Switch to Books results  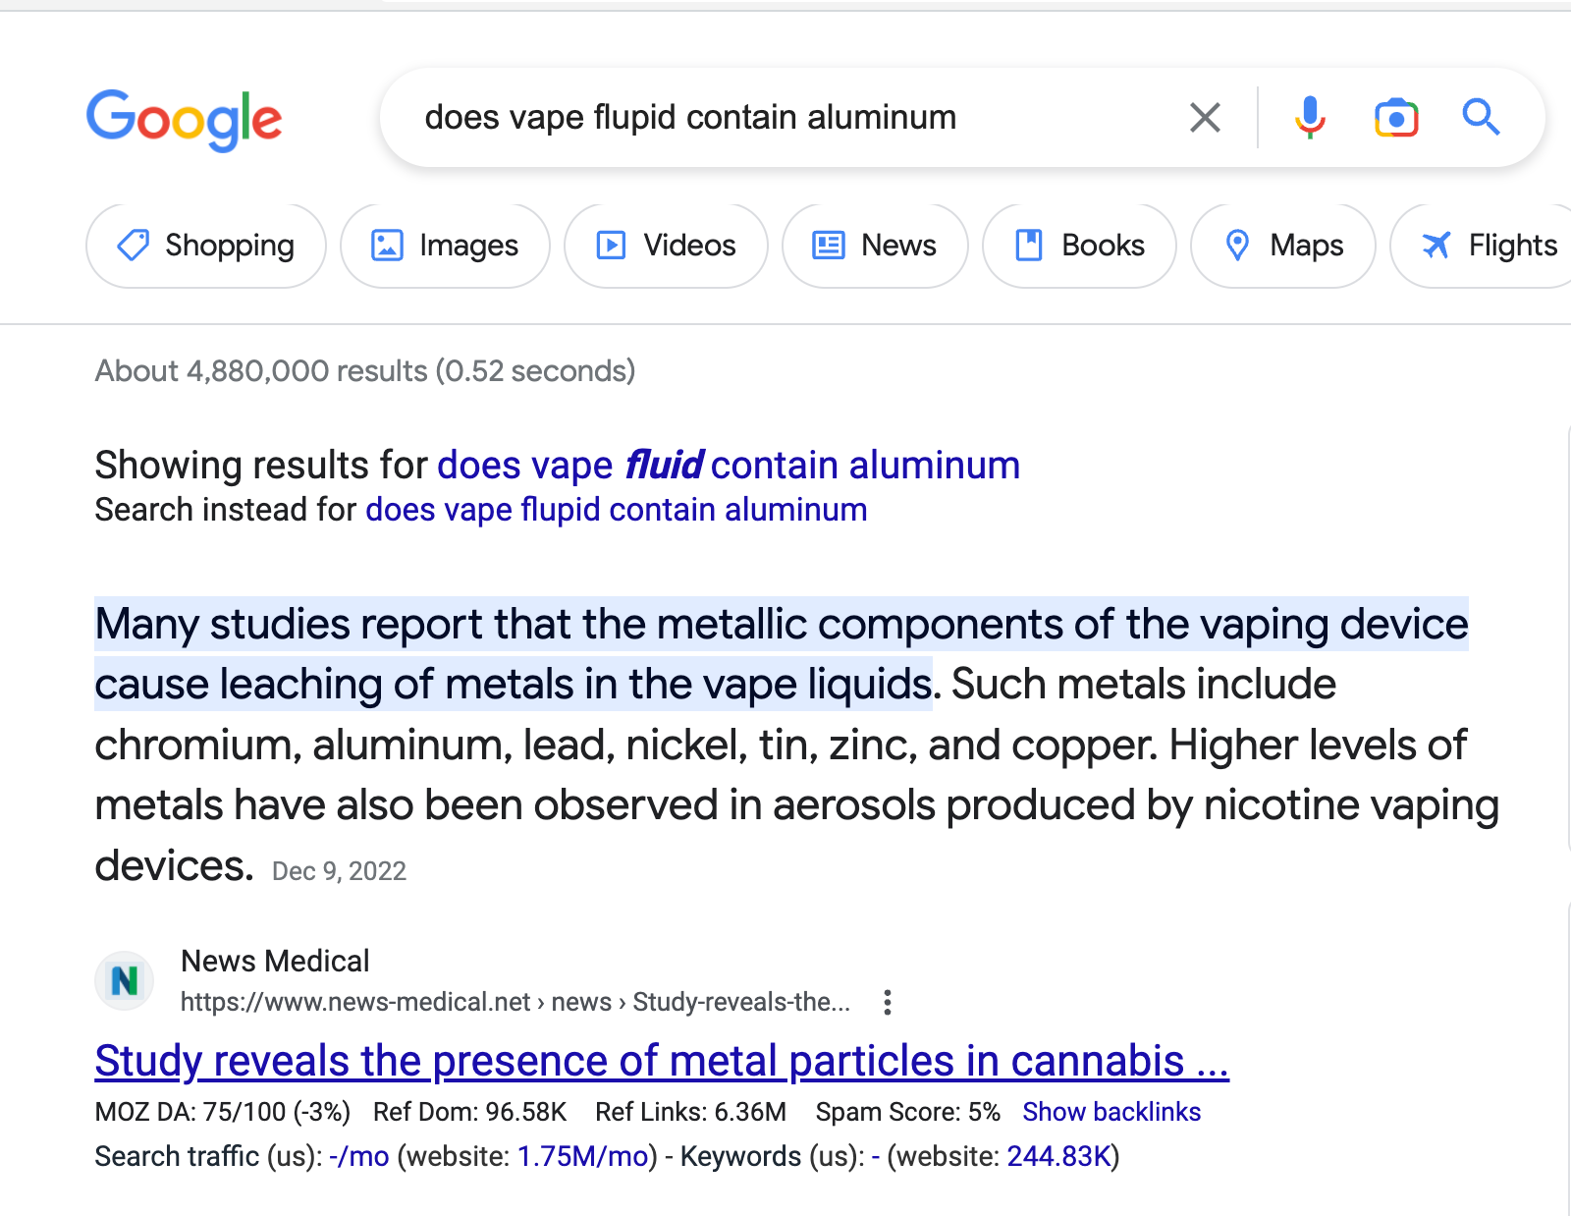(1079, 246)
